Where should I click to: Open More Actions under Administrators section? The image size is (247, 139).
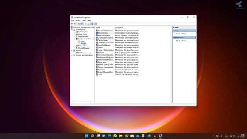pos(181,41)
